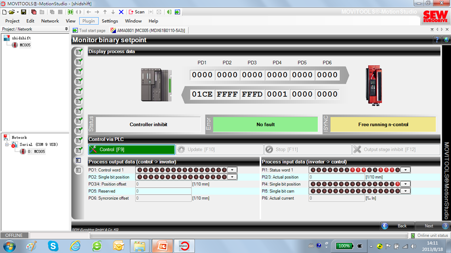
Task: Click the globe icon beside help
Action: coord(446,40)
